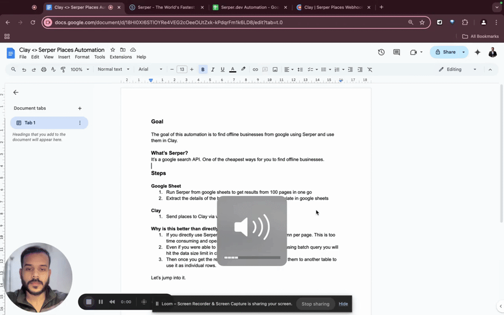504x315 pixels.
Task: Click the font size input field
Action: (182, 69)
